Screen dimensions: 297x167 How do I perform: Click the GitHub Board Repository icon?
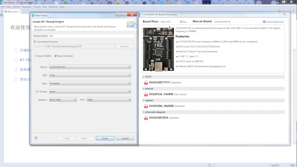pyautogui.click(x=264, y=22)
